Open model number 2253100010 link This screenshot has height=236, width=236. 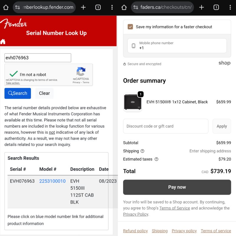click(x=52, y=181)
